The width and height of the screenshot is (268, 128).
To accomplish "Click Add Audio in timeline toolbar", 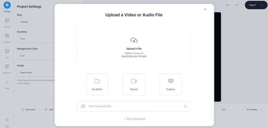I will coord(28,109).
